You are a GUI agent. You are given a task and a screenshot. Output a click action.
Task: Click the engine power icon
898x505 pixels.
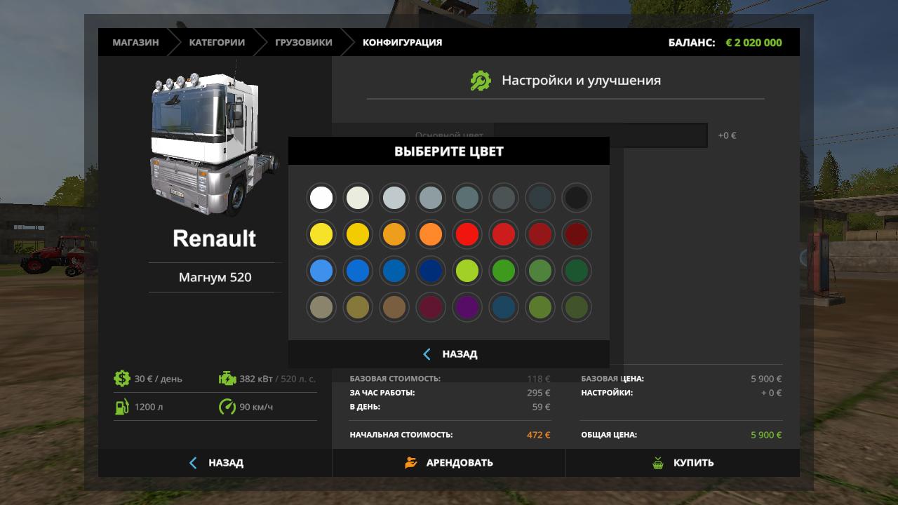click(227, 379)
